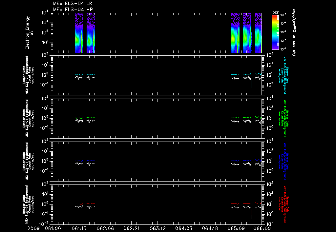Viewport: 336px width, 232px height.
Task: Click the 10^4 tick of Electron Energy axis
Action: tap(45, 13)
